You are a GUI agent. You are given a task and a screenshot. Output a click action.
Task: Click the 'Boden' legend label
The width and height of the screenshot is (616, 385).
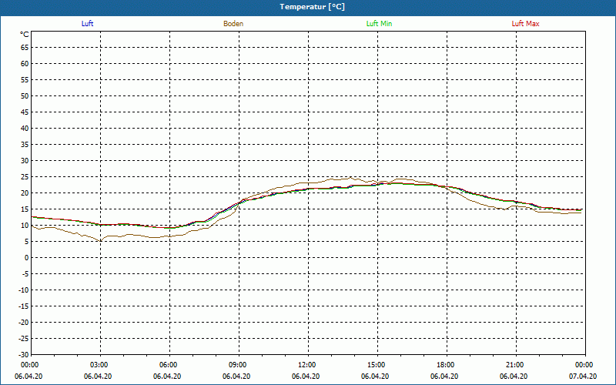coord(233,24)
